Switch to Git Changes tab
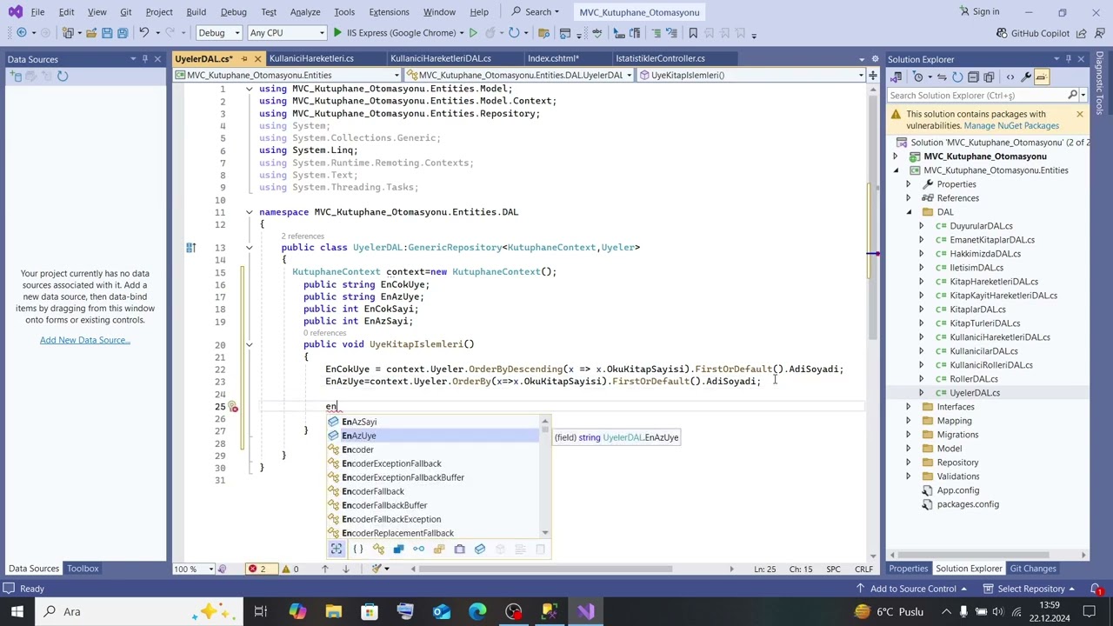This screenshot has width=1113, height=626. point(1033,569)
